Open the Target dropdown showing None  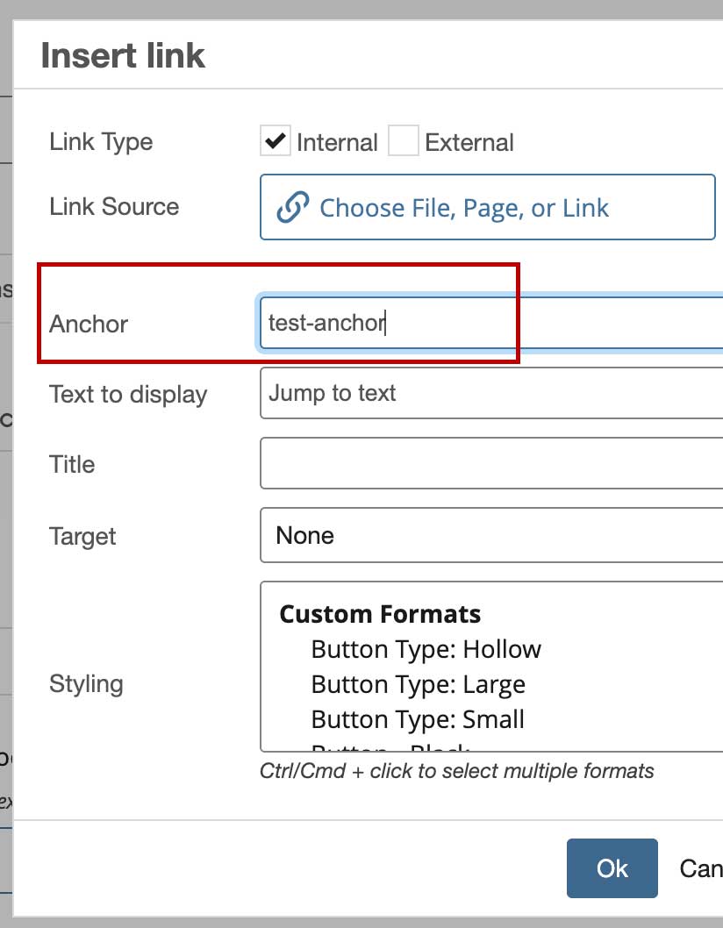pos(491,536)
